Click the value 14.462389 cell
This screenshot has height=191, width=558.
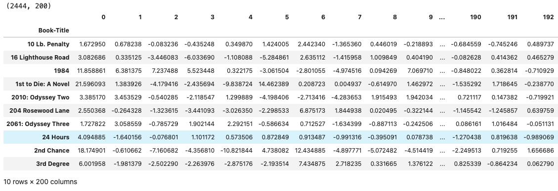click(x=274, y=84)
